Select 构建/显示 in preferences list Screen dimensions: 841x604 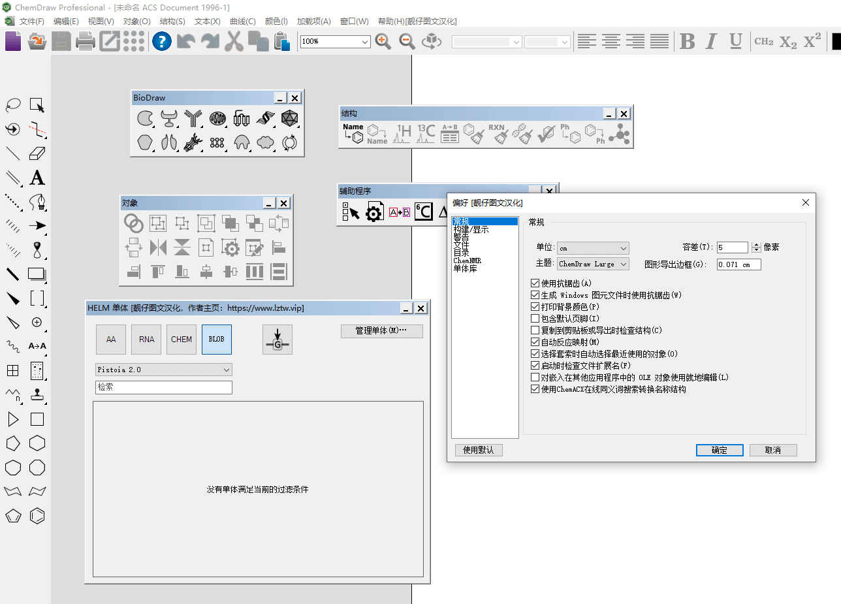pos(471,230)
